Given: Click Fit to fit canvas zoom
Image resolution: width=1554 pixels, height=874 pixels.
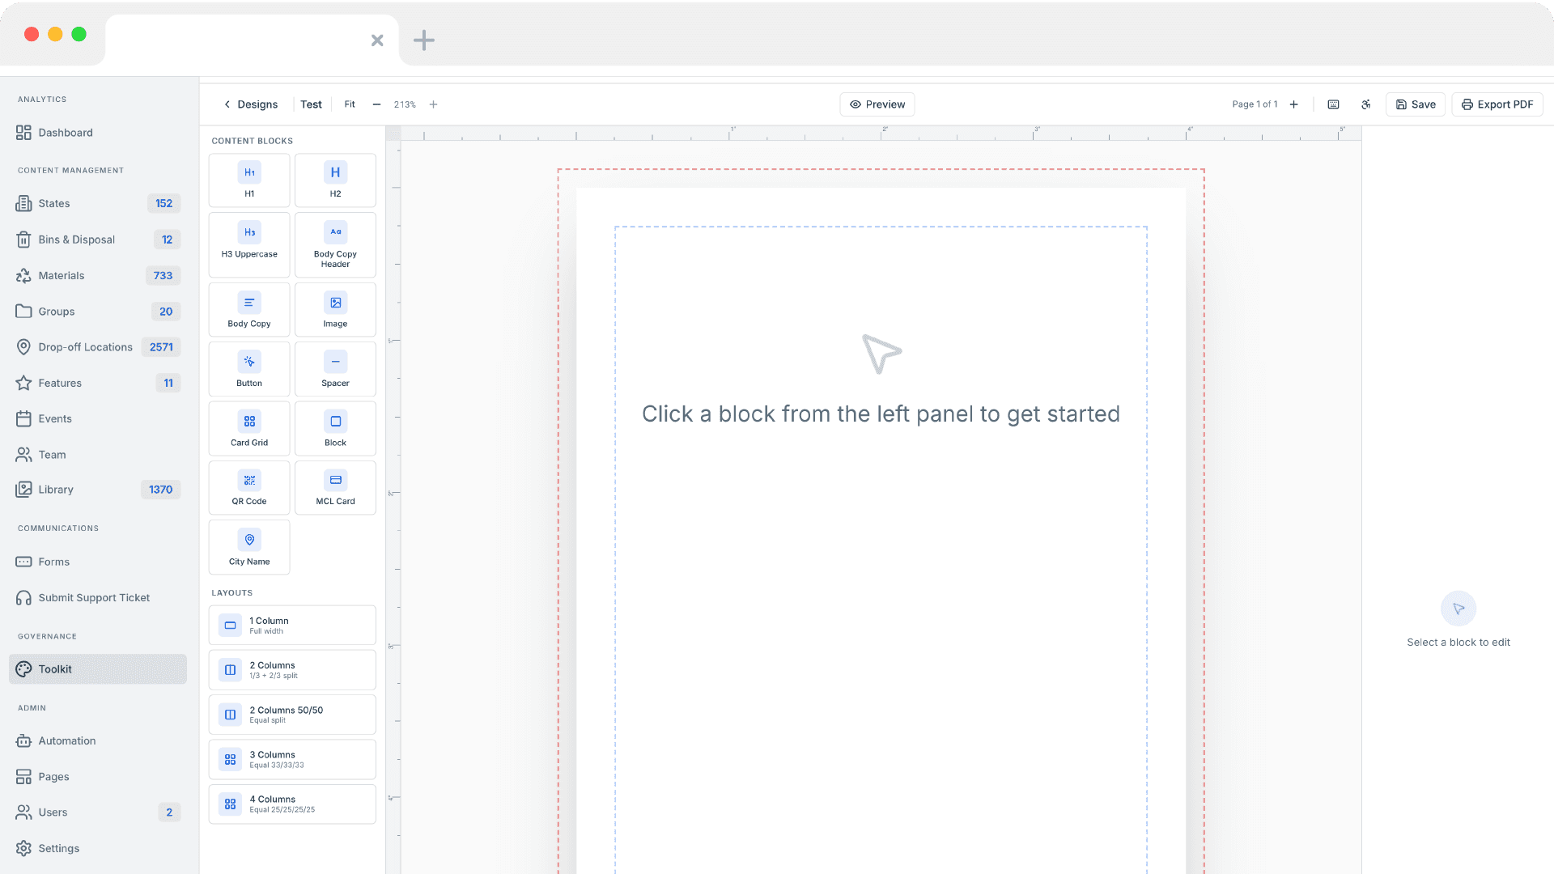Looking at the screenshot, I should click(x=350, y=104).
